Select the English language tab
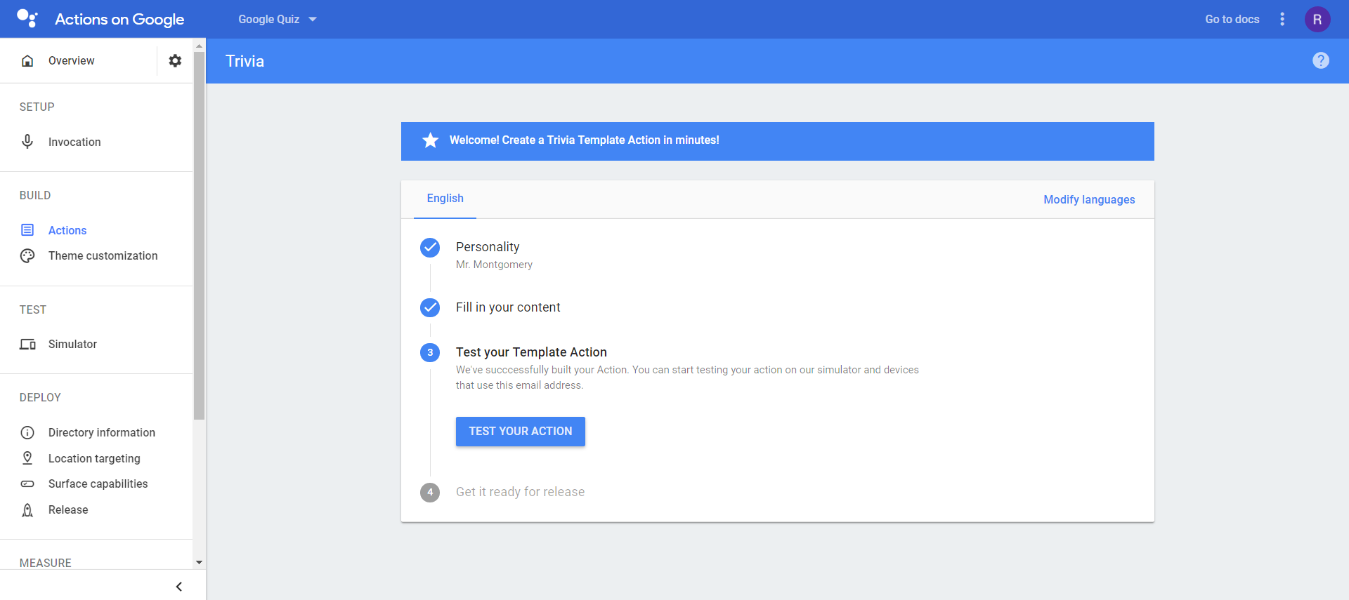 click(x=445, y=199)
